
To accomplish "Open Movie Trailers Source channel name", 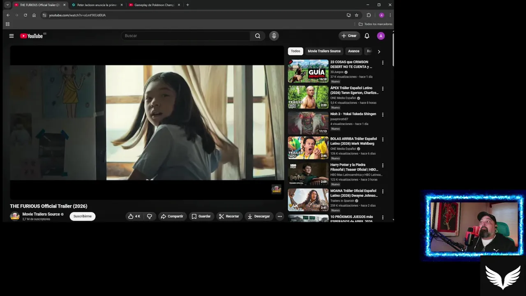I will click(x=41, y=214).
